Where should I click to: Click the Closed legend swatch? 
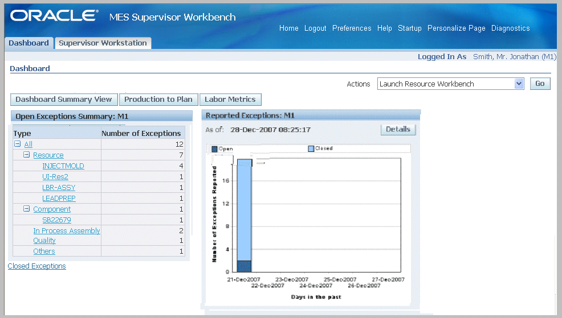coord(311,148)
